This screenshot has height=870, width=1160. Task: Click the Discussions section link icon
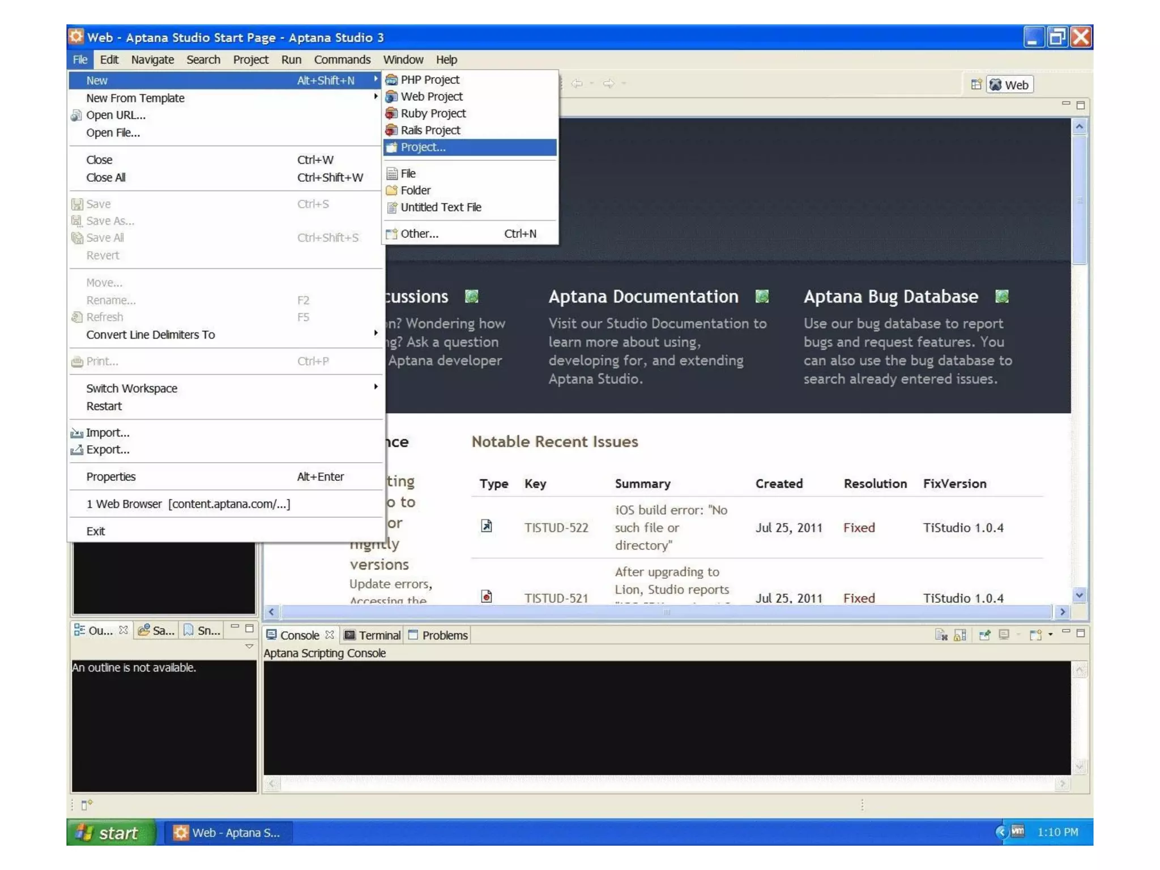point(471,296)
